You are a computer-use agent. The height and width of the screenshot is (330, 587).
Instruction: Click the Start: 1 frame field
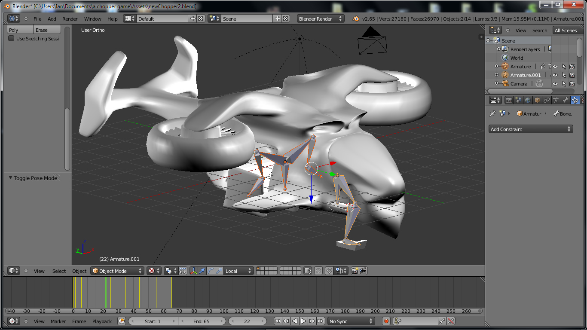tap(153, 321)
